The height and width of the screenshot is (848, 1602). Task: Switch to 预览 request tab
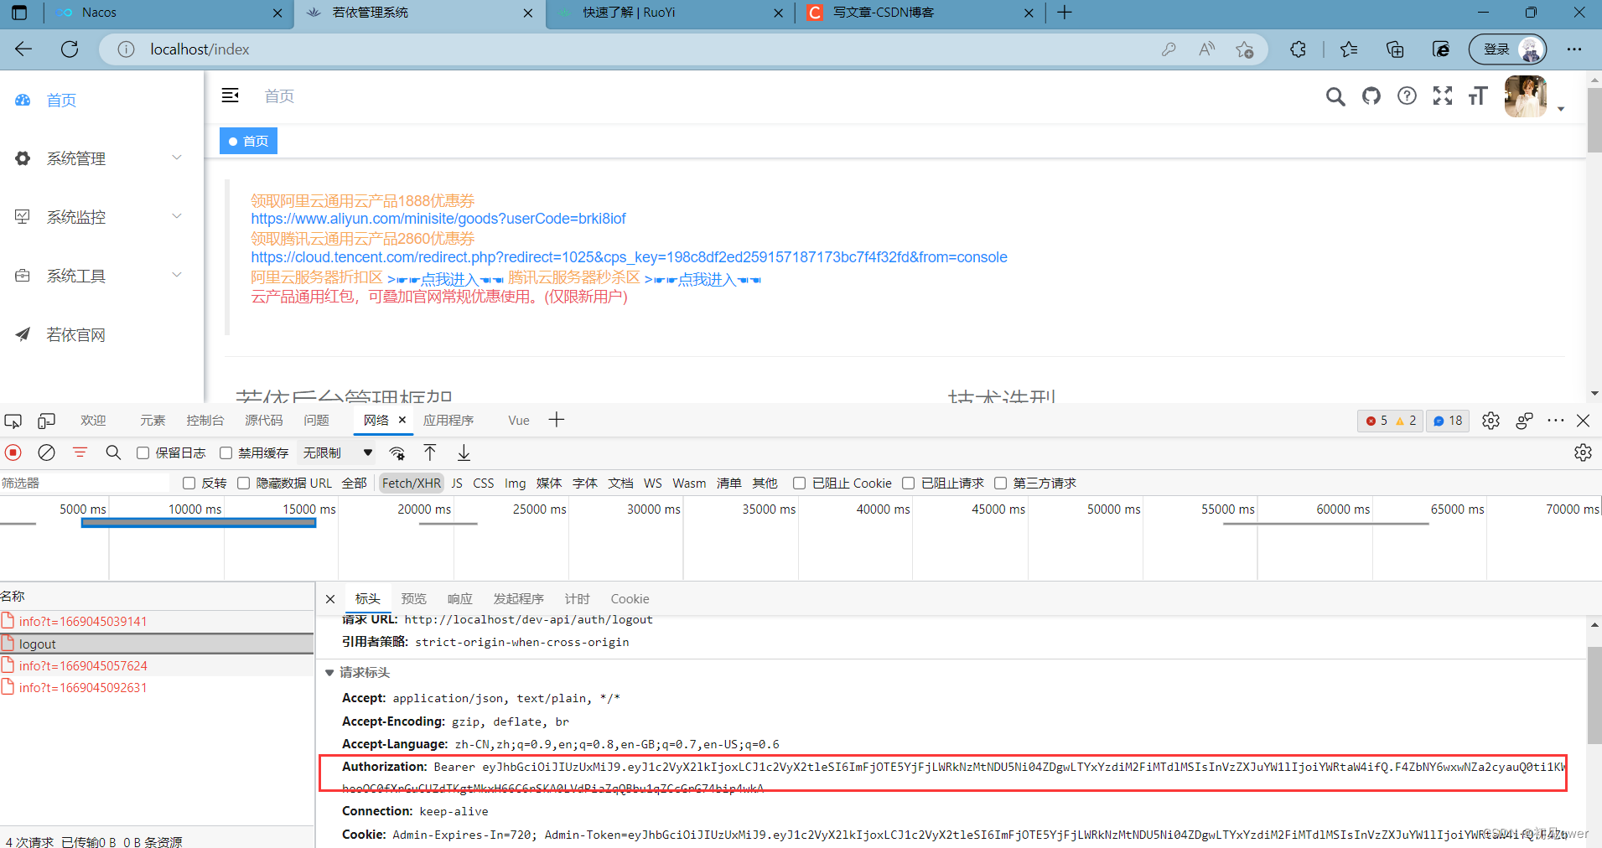click(x=413, y=599)
